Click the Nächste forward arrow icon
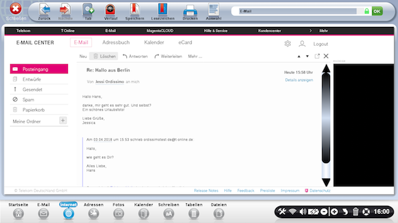Screen dimensions: 398x223 coord(65,10)
